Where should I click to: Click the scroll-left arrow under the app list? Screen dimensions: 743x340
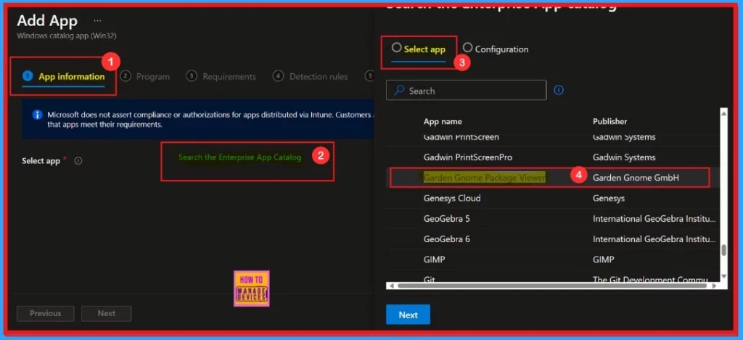coord(390,286)
